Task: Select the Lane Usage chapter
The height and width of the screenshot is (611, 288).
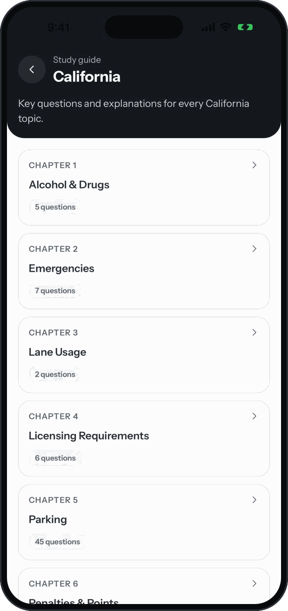Action: (x=58, y=352)
